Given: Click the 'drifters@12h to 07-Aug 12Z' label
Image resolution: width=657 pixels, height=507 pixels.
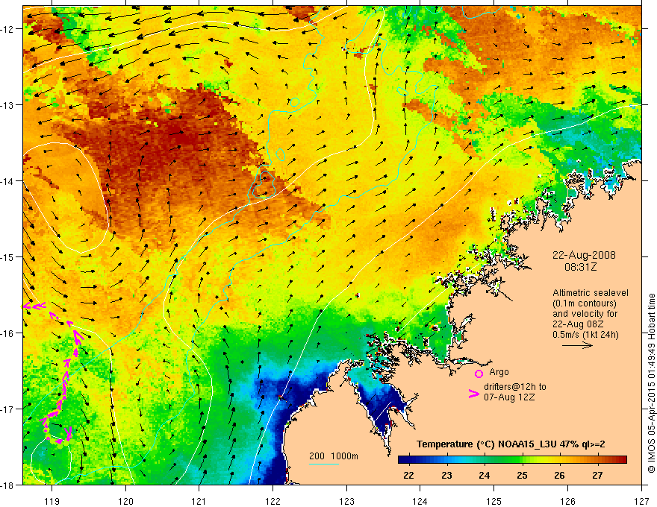Looking at the screenshot, I should (x=515, y=391).
